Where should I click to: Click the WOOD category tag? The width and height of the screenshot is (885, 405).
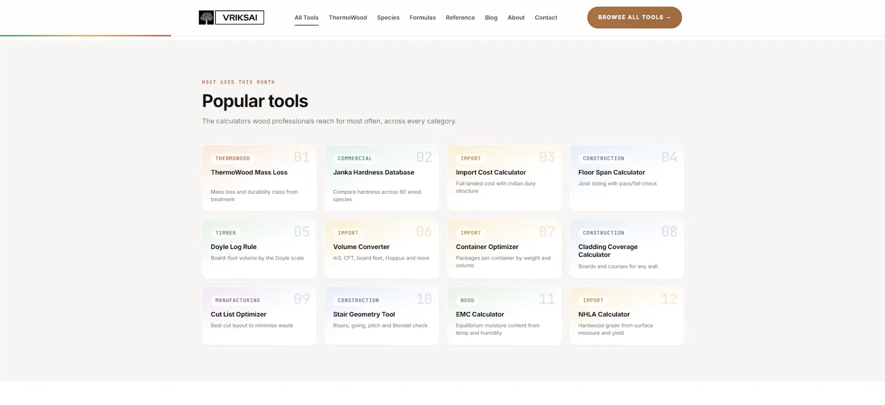point(467,300)
